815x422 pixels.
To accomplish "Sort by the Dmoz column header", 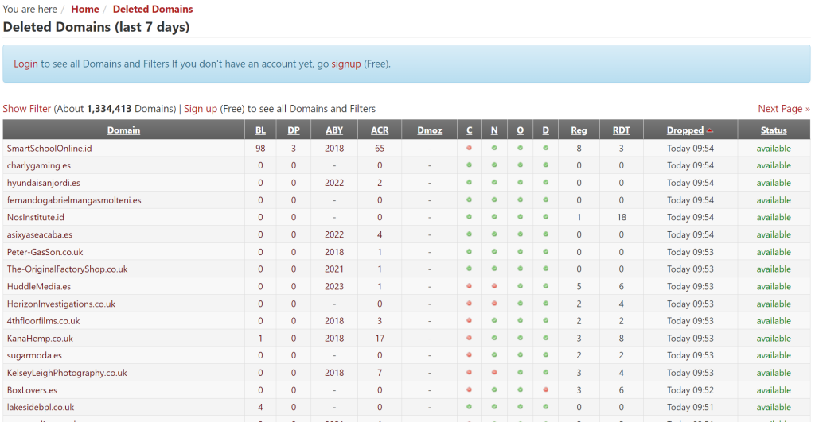I will [429, 130].
